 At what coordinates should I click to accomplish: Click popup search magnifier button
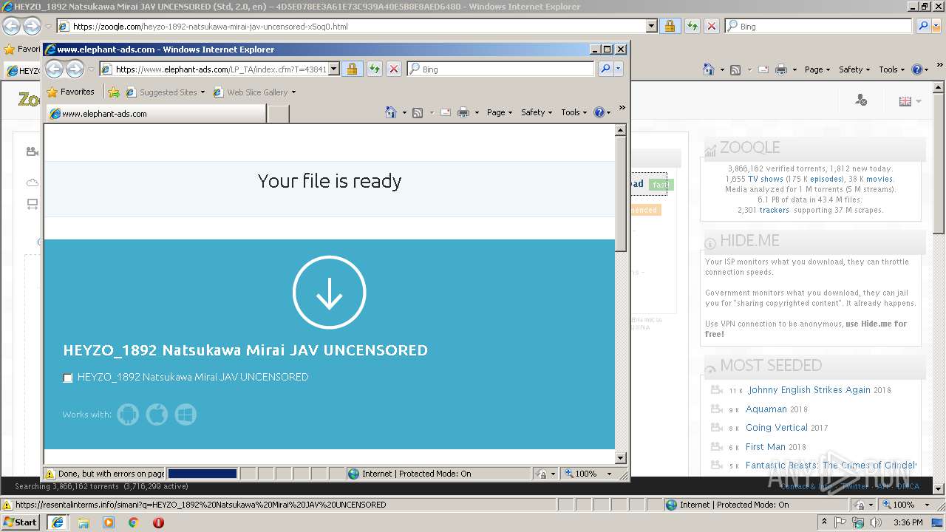tap(605, 69)
